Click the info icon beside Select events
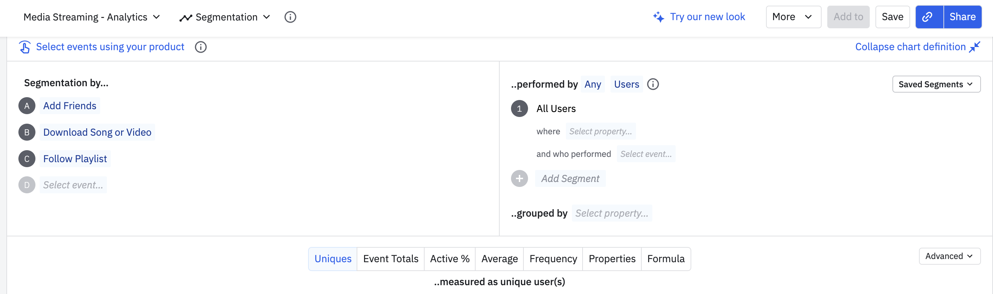This screenshot has height=294, width=993. pos(200,47)
